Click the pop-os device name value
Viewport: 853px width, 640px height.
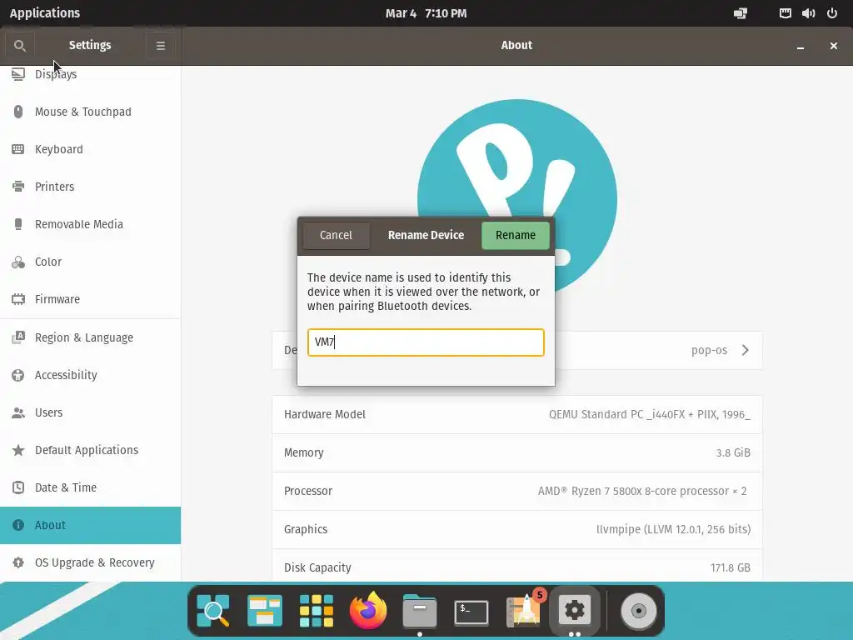709,351
